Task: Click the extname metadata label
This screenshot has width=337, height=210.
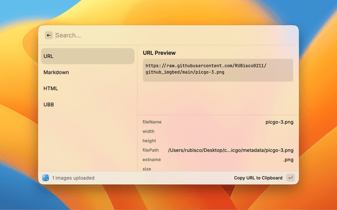Action: point(152,160)
